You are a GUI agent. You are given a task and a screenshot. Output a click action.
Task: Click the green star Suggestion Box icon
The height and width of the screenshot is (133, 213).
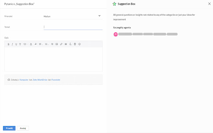(114, 4)
